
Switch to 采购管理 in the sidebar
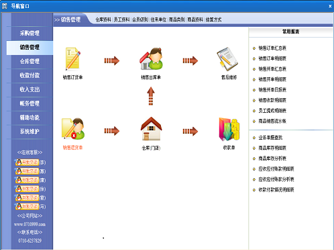tap(30, 34)
